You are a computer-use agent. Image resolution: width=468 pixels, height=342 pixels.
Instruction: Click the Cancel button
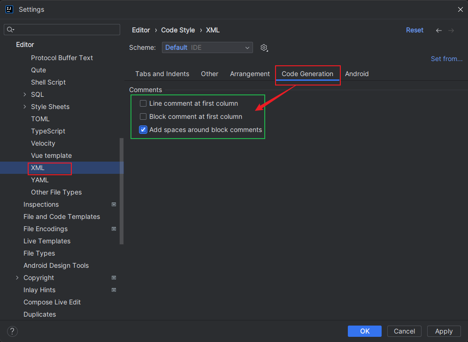[404, 331]
